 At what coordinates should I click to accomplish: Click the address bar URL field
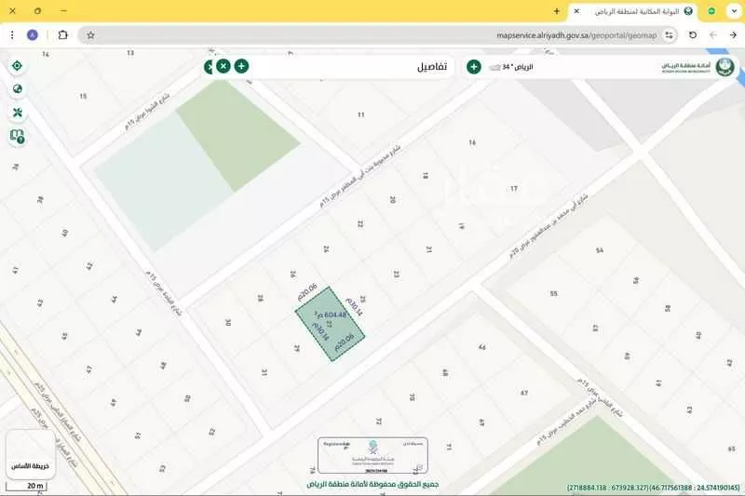pyautogui.click(x=372, y=35)
